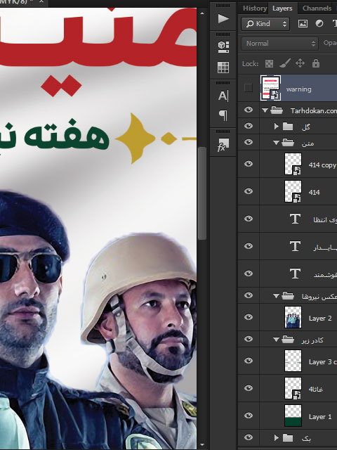
Task: Hide the 414 copy layer
Action: coord(249,164)
